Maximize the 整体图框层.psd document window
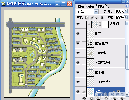 (63, 4)
